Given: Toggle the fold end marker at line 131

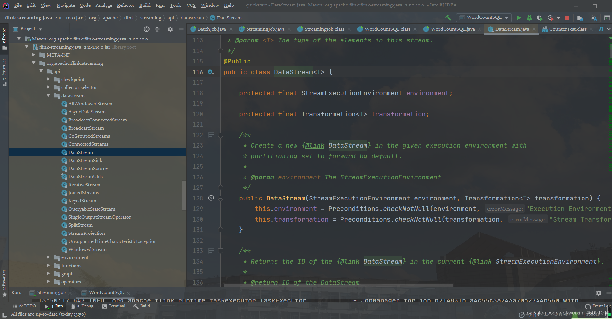Looking at the screenshot, I should (x=220, y=230).
